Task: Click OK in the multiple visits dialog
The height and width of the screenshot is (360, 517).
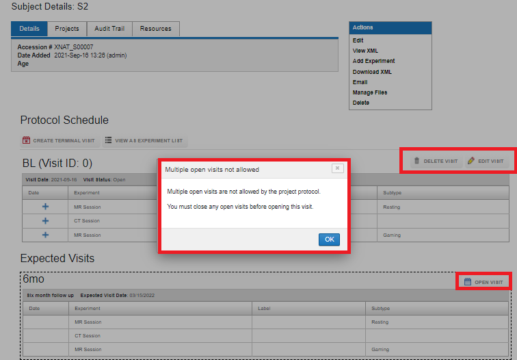Action: [328, 240]
